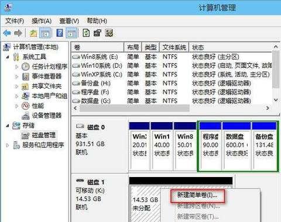Viewport: 281px width, 222px height.
Task: Select the 数据盘 600.01 partition block
Action: pyautogui.click(x=237, y=146)
